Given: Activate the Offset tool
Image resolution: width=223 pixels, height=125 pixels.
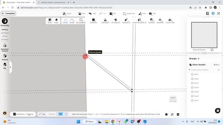Looking at the screenshot, I should coord(93,21).
